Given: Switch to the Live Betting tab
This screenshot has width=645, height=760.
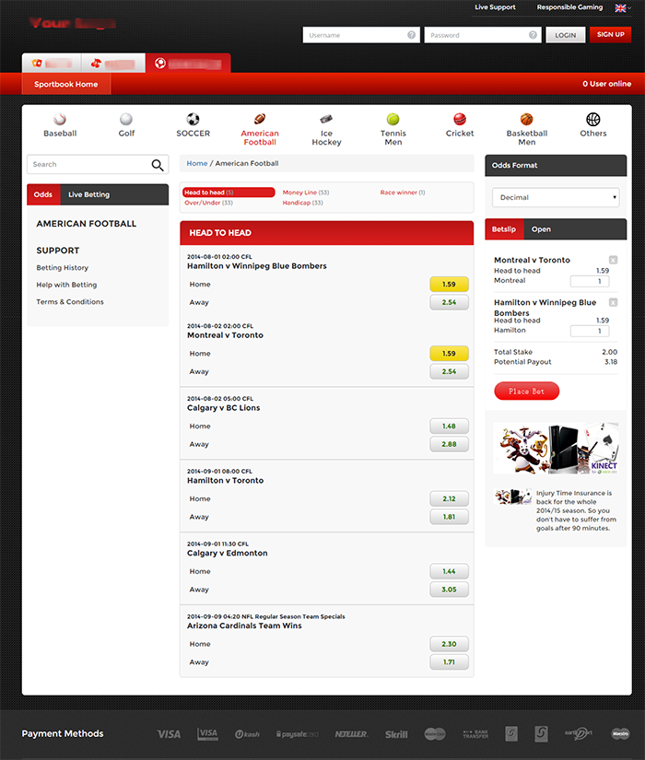Looking at the screenshot, I should point(88,194).
